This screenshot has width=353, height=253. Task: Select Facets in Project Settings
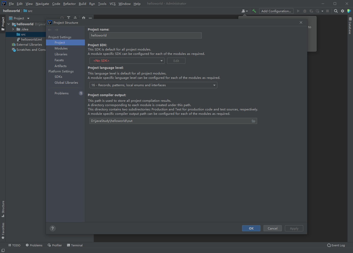coord(65,60)
